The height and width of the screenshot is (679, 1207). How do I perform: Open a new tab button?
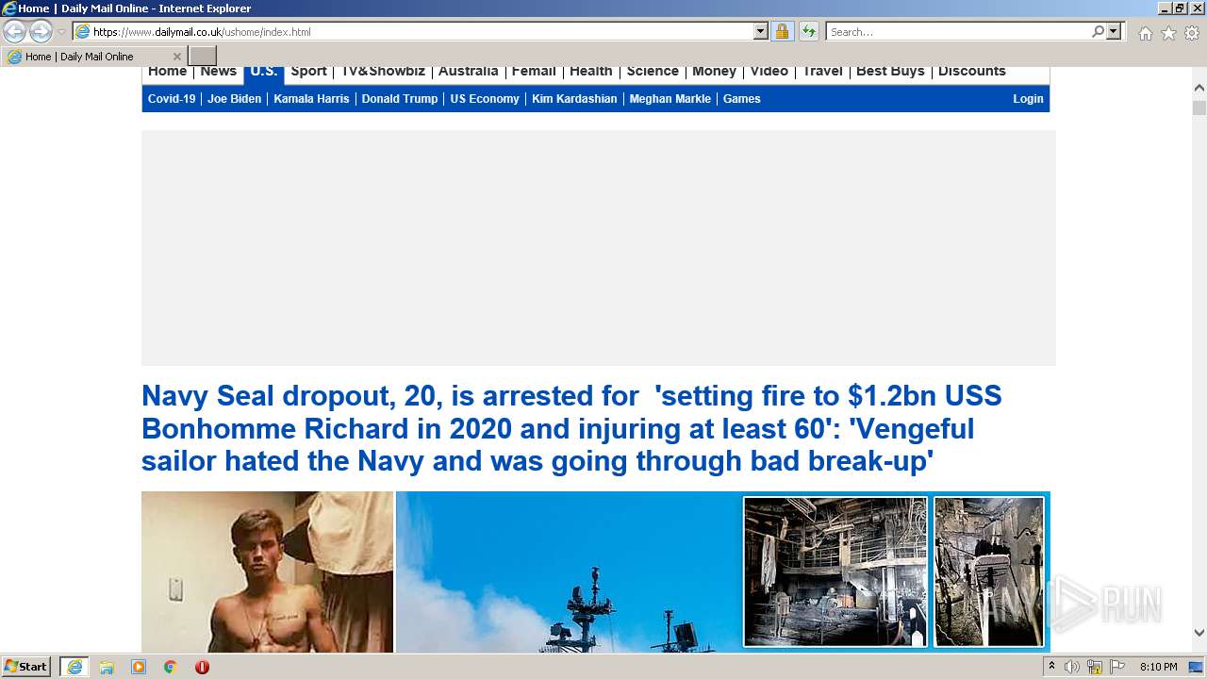tap(203, 57)
